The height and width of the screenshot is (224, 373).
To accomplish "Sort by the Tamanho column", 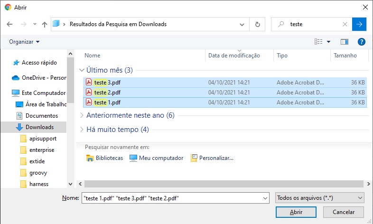I will coord(345,56).
